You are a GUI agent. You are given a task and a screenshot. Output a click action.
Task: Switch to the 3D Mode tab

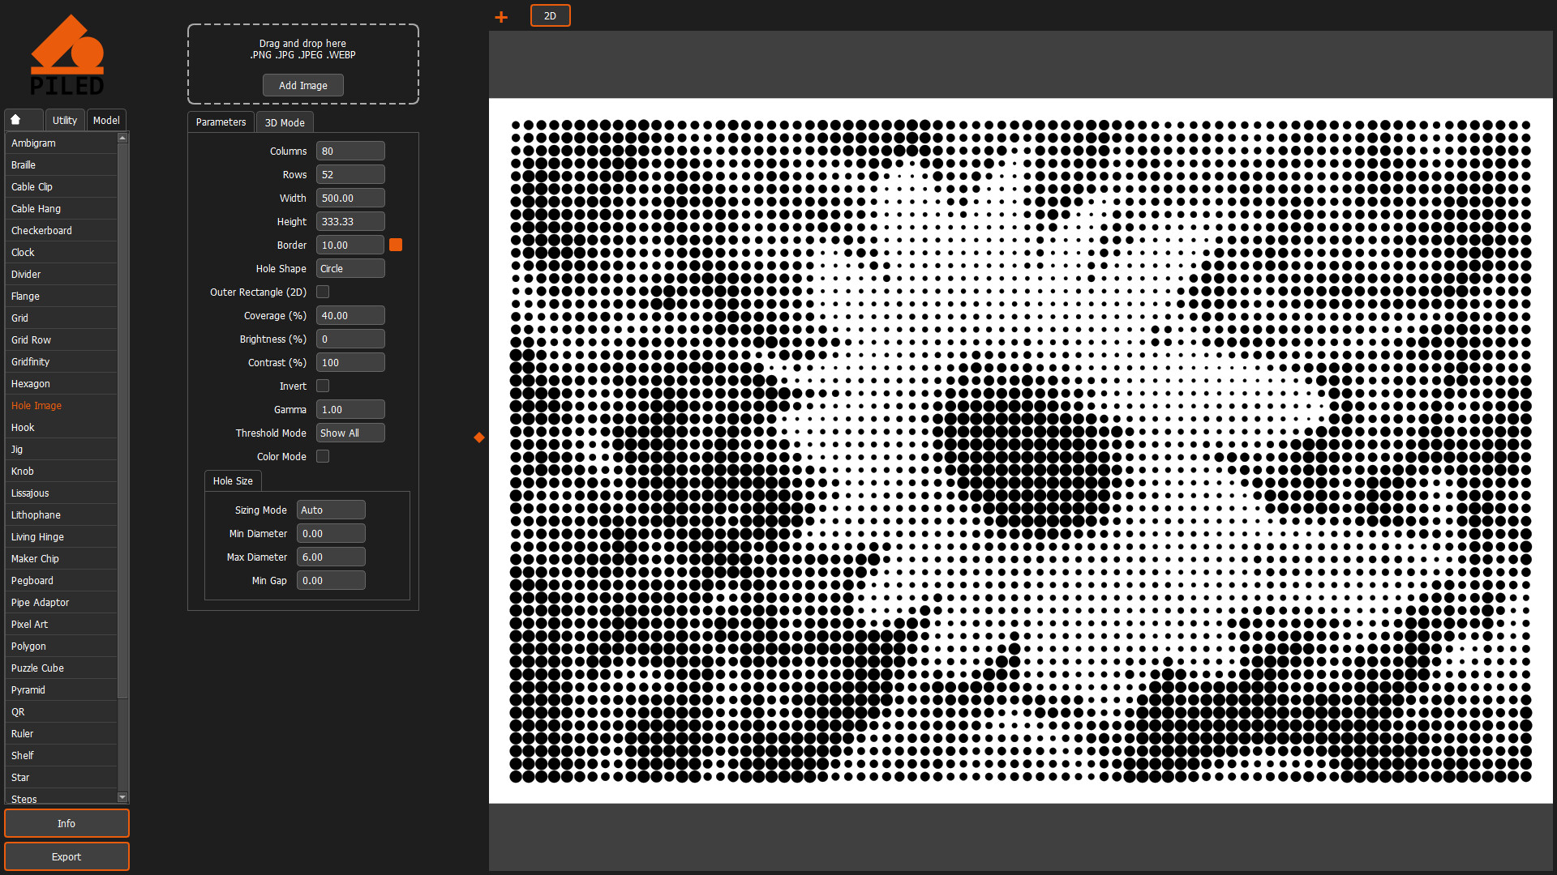[x=284, y=122]
